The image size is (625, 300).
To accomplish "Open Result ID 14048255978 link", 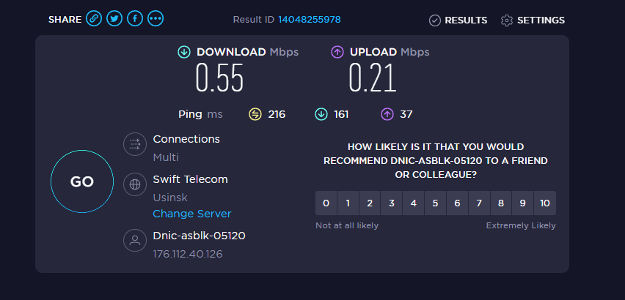I will (x=309, y=20).
